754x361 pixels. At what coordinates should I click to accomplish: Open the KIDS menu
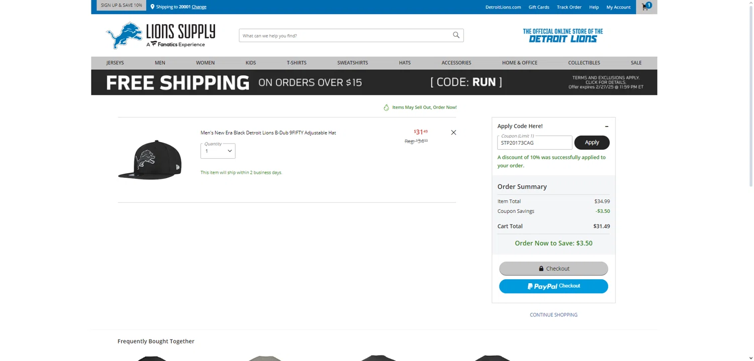coord(251,63)
